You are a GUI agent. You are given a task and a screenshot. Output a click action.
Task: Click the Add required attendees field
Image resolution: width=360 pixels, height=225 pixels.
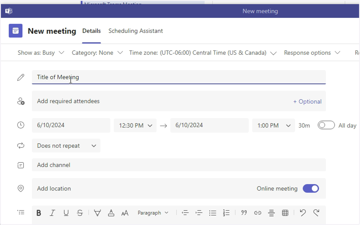179,101
